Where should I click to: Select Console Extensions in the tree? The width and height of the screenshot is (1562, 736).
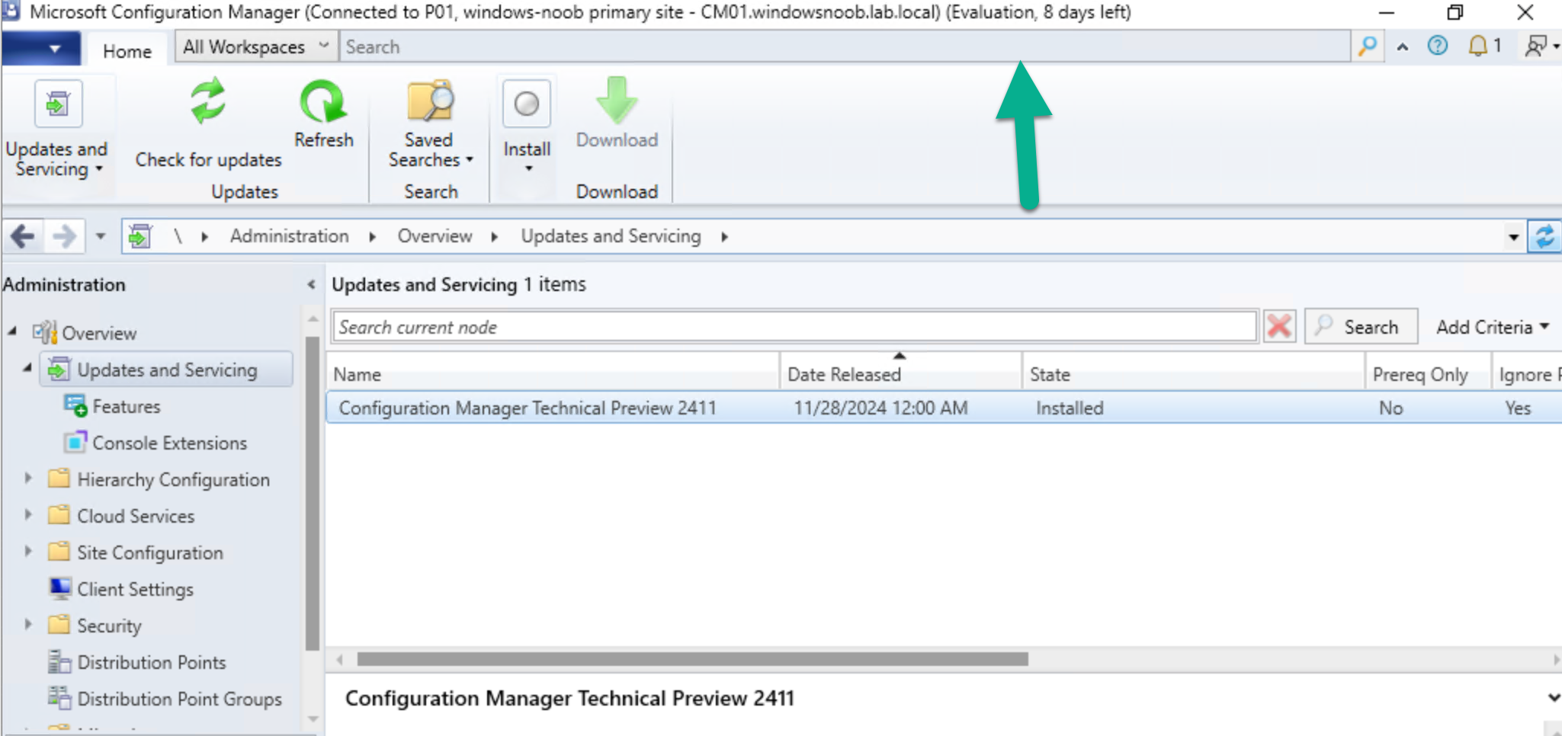point(169,443)
